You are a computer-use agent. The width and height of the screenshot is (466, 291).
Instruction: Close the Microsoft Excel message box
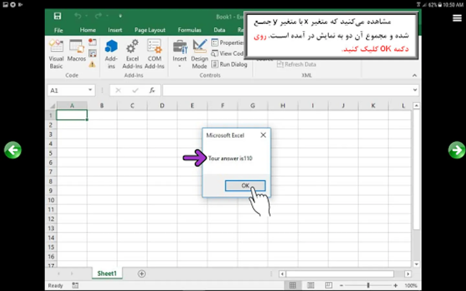coord(263,135)
